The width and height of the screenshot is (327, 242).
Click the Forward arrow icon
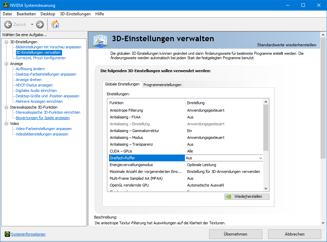pyautogui.click(x=40, y=25)
